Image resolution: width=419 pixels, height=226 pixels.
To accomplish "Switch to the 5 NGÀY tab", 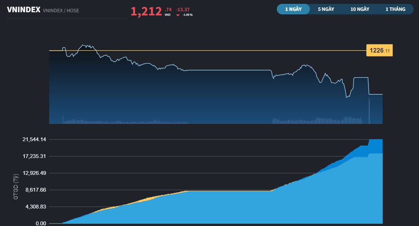I will pos(326,9).
